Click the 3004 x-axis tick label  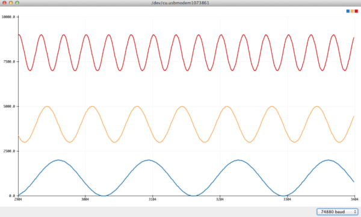(x=85, y=200)
